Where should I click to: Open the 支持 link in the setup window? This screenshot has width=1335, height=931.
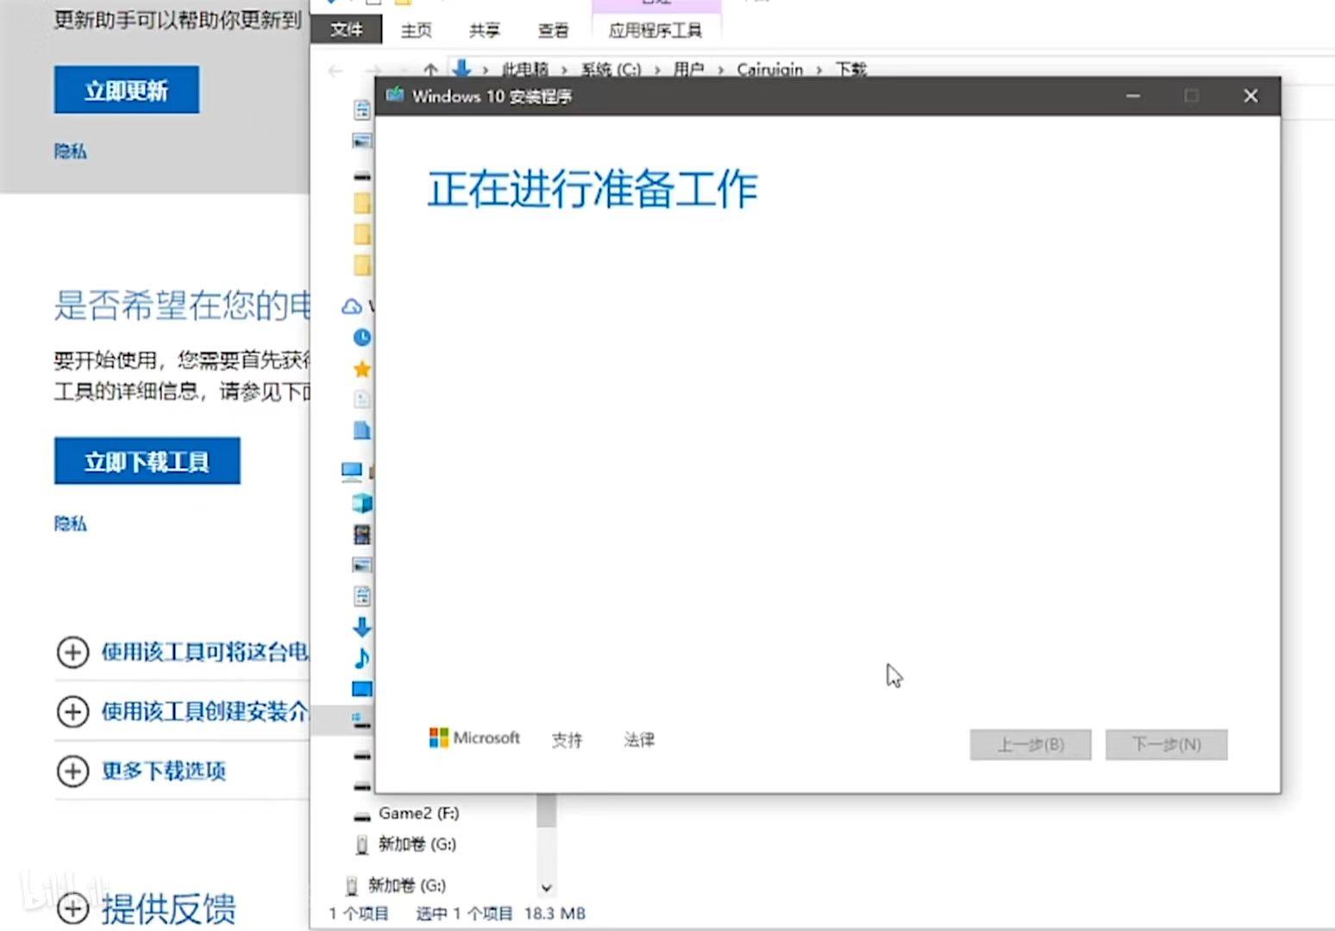pyautogui.click(x=567, y=740)
